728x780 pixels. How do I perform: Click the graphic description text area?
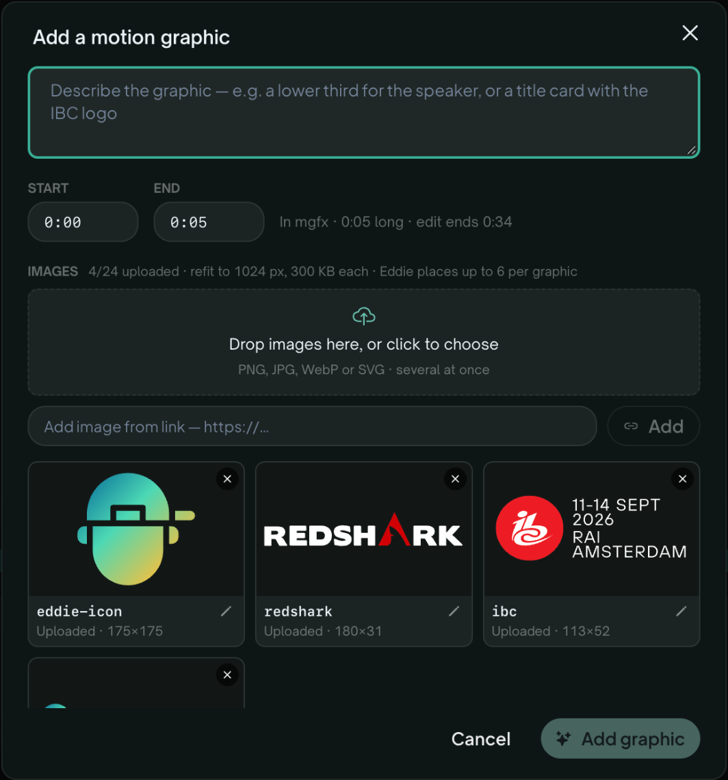[x=364, y=112]
